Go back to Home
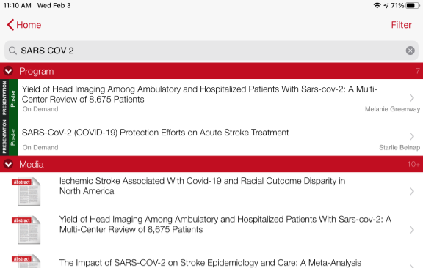The height and width of the screenshot is (268, 423). pyautogui.click(x=24, y=25)
